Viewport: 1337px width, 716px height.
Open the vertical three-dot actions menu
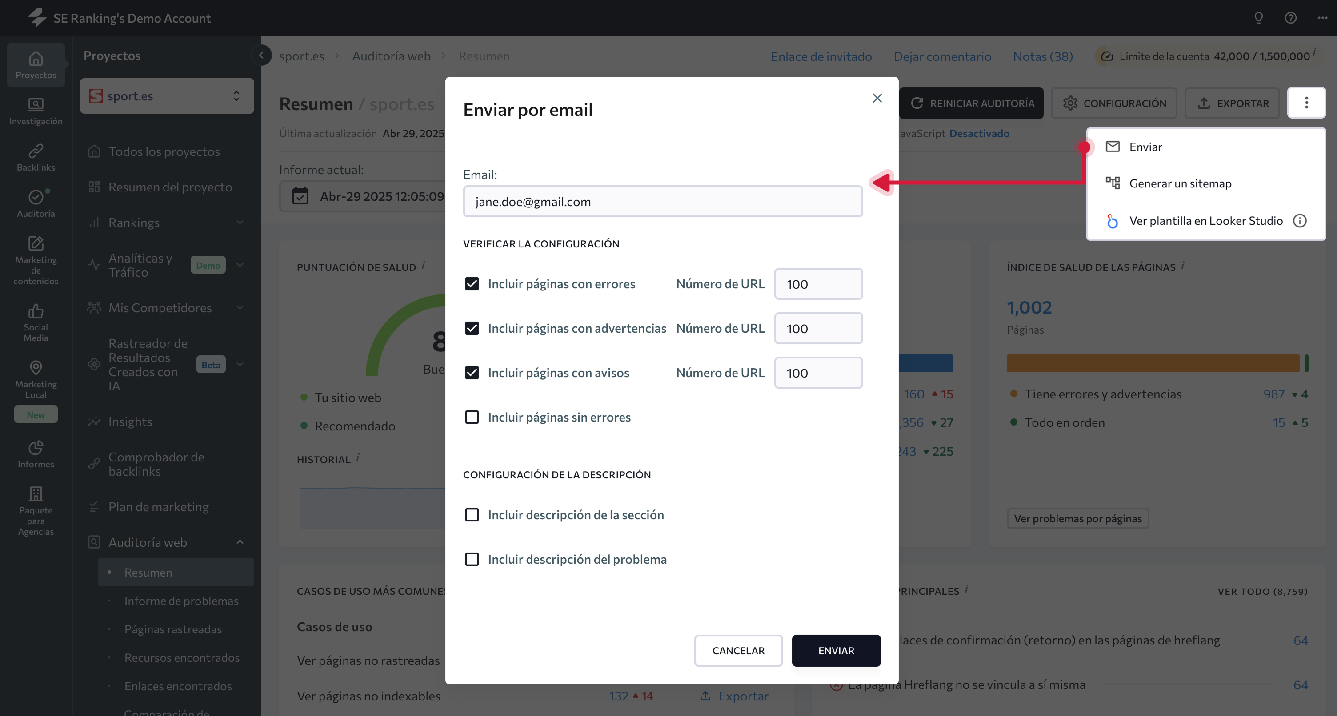tap(1306, 103)
